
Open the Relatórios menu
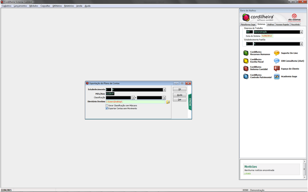click(69, 6)
